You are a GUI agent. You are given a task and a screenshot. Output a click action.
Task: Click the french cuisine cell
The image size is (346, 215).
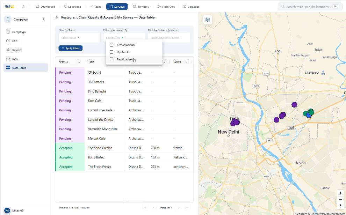click(x=178, y=148)
